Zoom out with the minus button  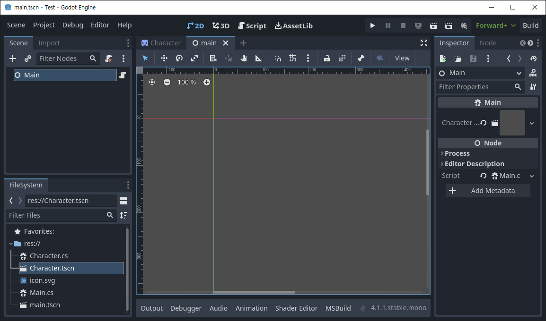[167, 82]
